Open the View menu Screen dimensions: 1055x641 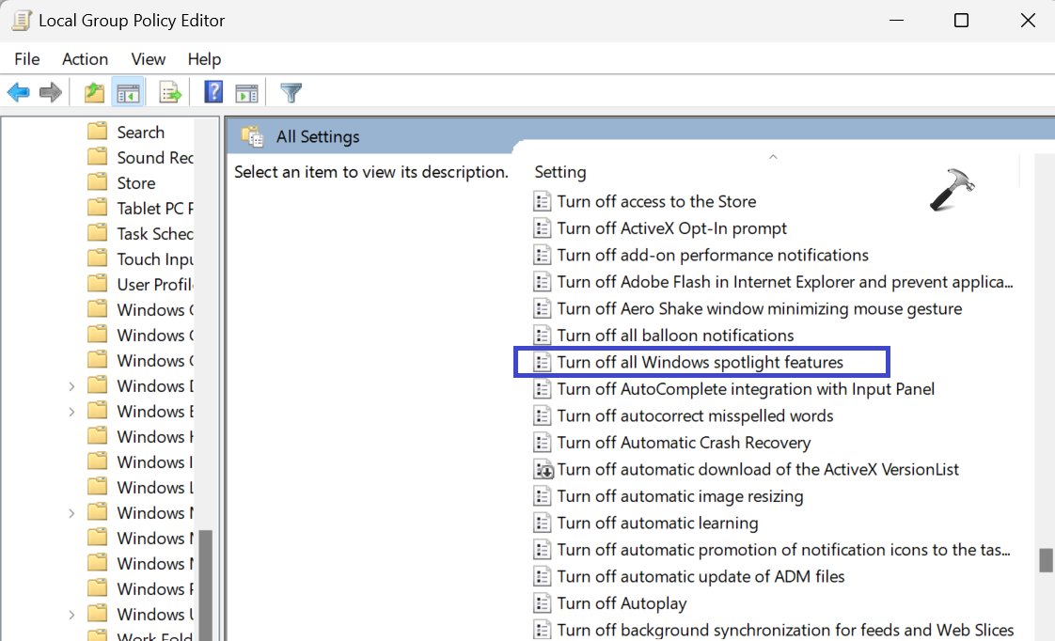(149, 59)
